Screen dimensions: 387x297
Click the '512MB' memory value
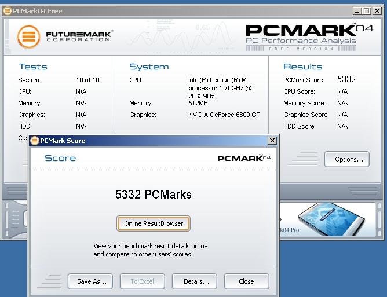(198, 103)
